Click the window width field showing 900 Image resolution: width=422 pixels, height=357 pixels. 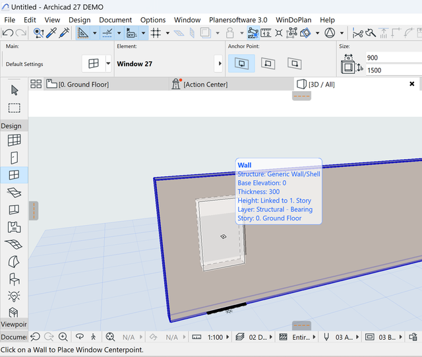pyautogui.click(x=394, y=58)
